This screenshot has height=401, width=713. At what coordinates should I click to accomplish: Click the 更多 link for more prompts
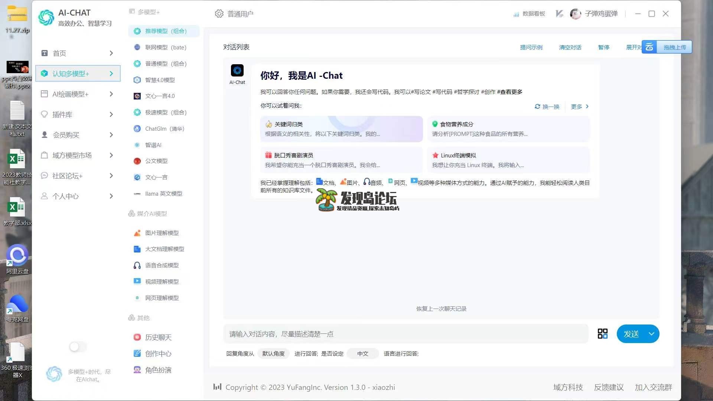click(x=580, y=107)
